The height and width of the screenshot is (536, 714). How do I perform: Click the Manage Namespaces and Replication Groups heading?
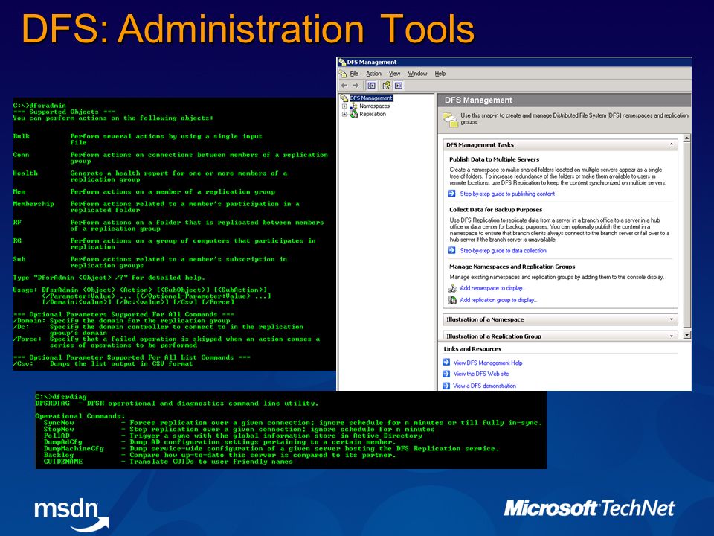point(512,267)
